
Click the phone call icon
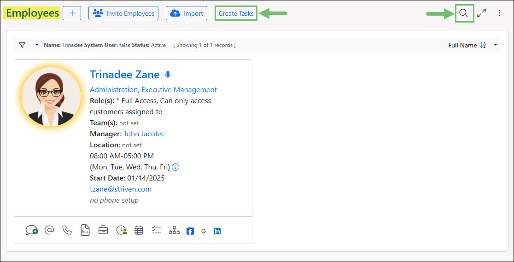pos(67,230)
